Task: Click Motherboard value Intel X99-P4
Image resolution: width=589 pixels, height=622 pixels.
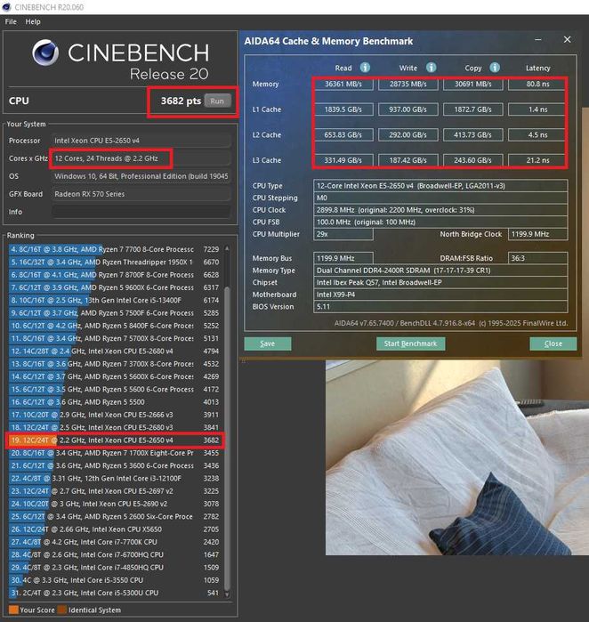Action: pyautogui.click(x=440, y=295)
